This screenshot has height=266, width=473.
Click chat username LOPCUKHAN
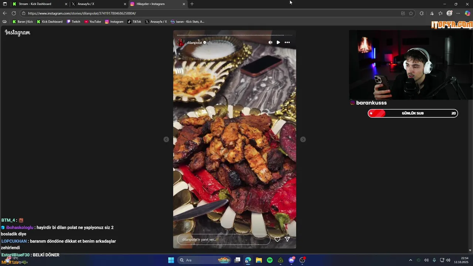click(x=14, y=241)
